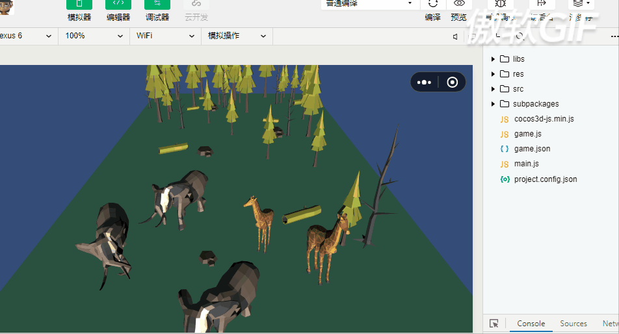
Task: Open the 普通编译 compile mode dropdown
Action: 369,4
